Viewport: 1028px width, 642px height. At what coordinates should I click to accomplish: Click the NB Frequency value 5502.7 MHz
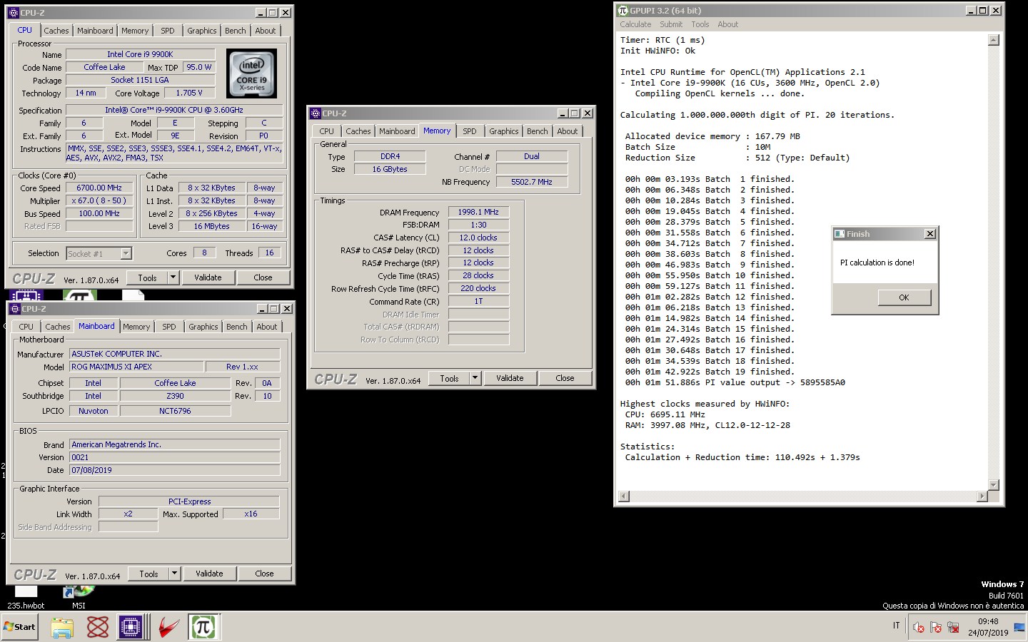532,183
